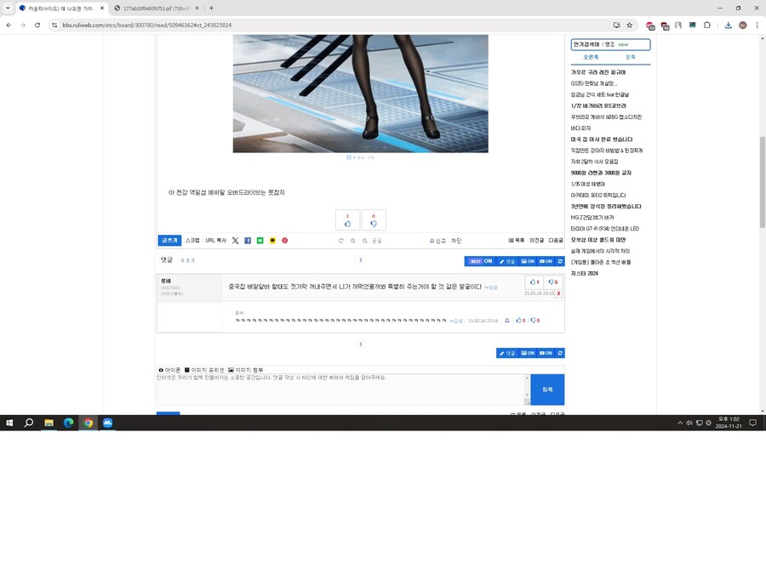Click the comment refresh icon
The image size is (766, 580).
point(340,241)
